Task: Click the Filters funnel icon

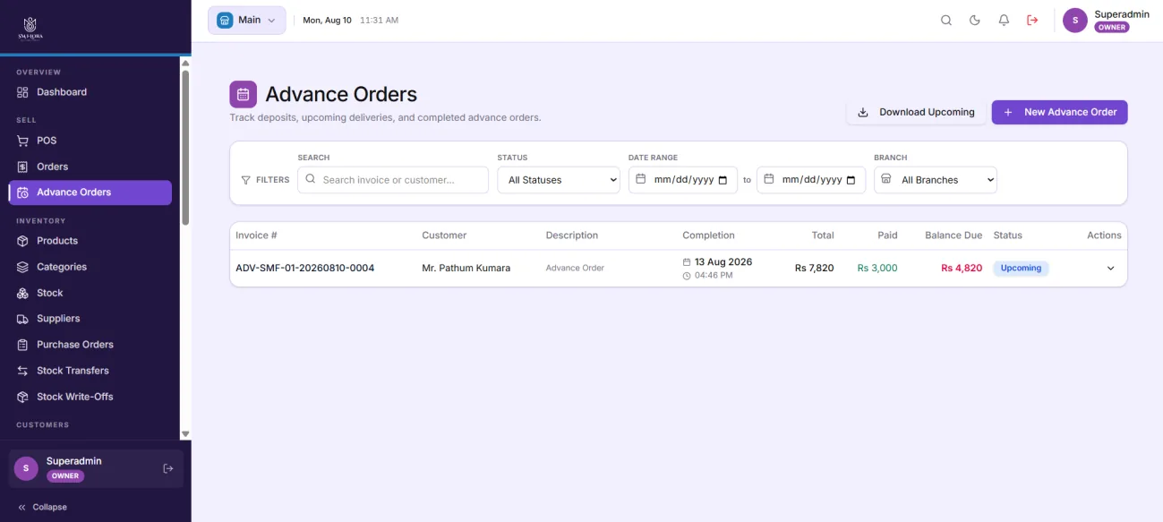Action: (245, 180)
